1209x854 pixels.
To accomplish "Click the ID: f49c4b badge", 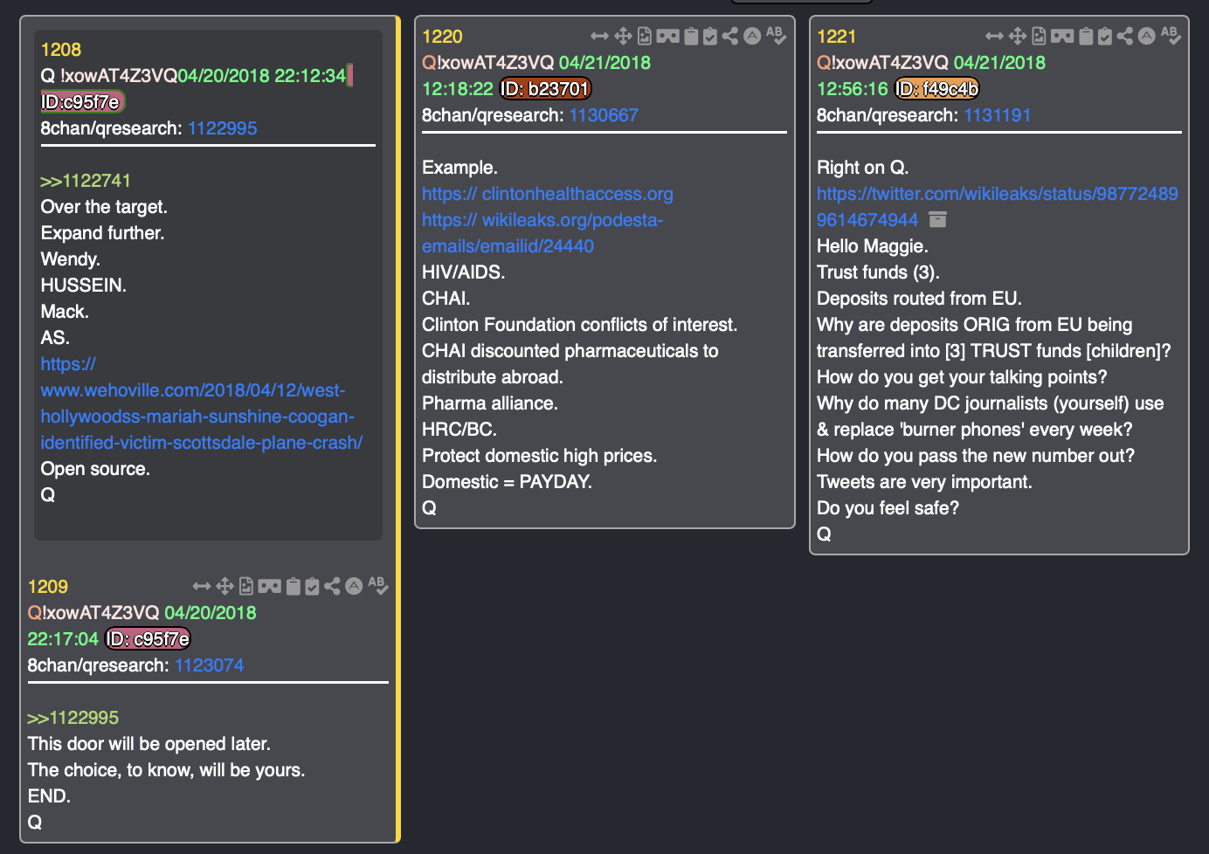I will coord(937,89).
